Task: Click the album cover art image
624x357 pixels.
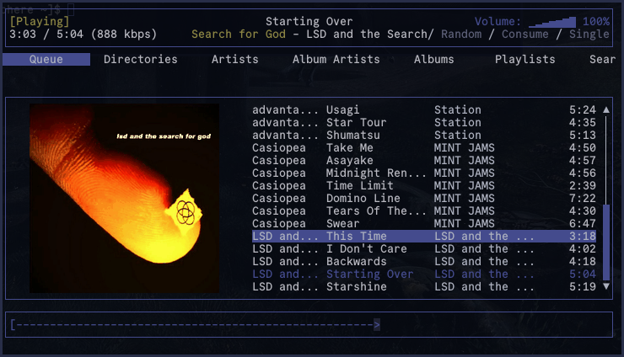Action: [124, 199]
